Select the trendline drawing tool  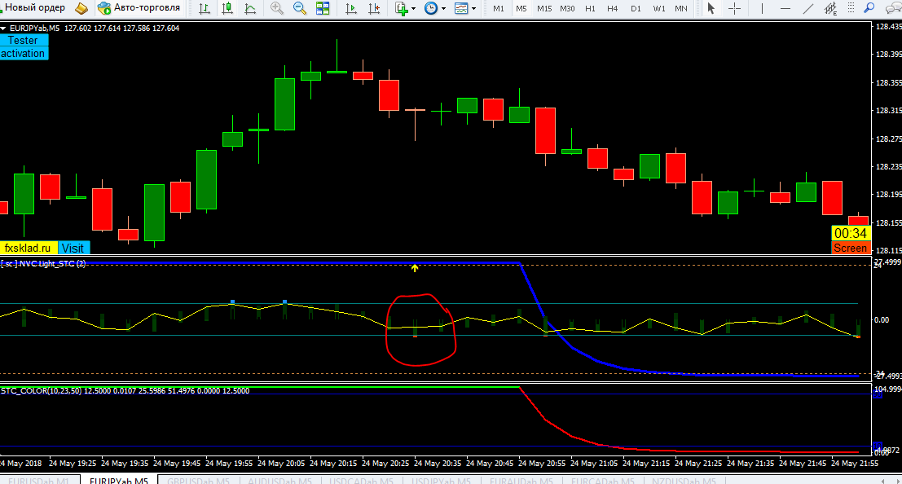tap(808, 8)
